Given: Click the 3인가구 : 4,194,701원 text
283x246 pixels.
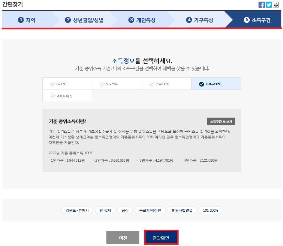Looking at the screenshot, I should (x=156, y=160).
